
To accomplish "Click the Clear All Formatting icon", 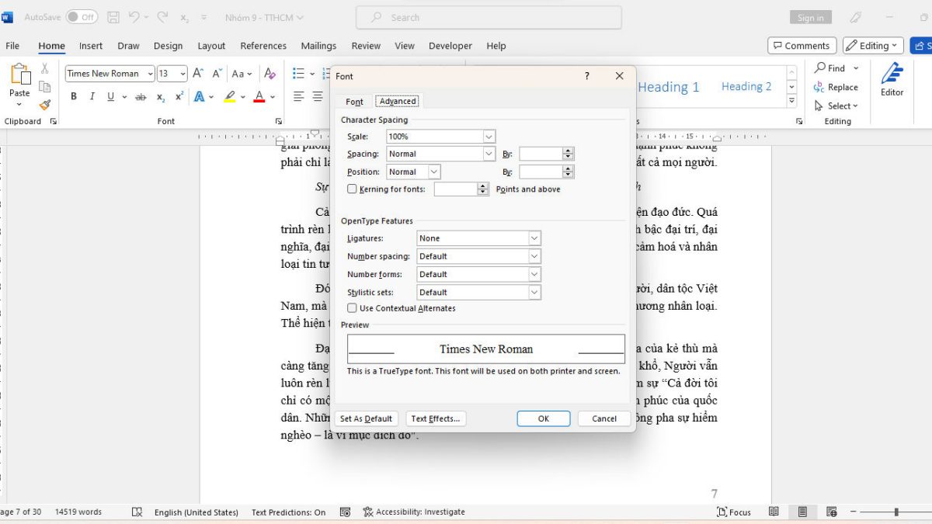I will click(270, 74).
